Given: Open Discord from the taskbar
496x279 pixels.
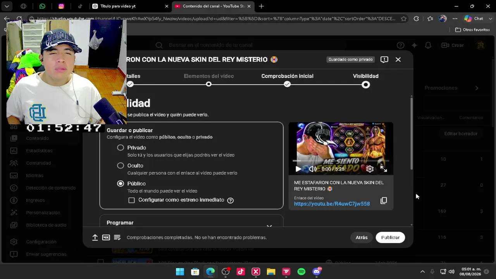Looking at the screenshot, I should click(x=317, y=272).
